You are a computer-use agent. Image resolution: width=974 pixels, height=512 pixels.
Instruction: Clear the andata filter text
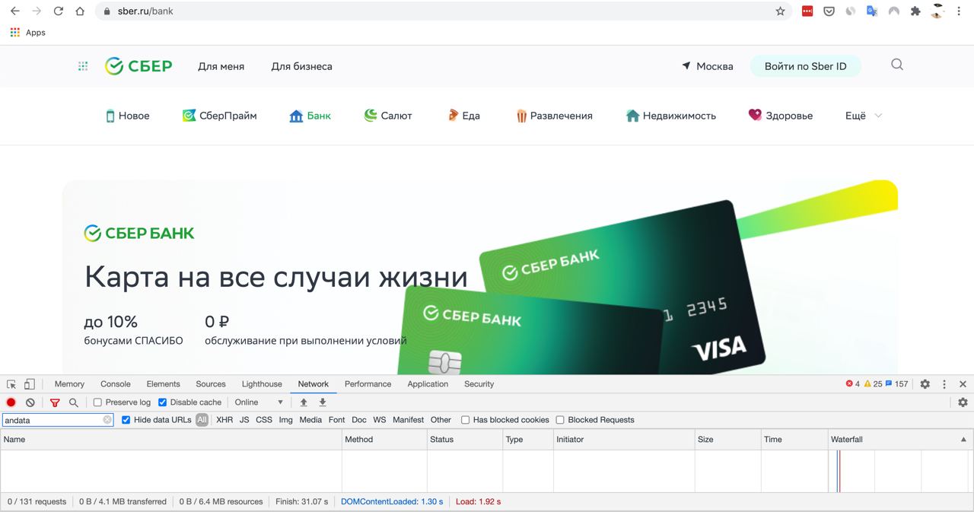pos(107,420)
